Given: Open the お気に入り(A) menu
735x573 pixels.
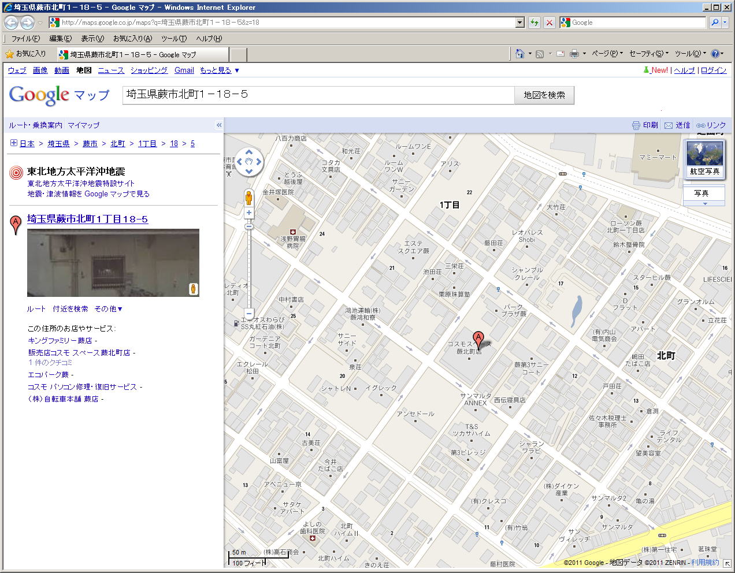Looking at the screenshot, I should (x=132, y=39).
